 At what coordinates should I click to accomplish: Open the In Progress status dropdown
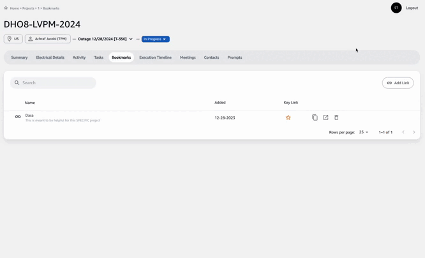coord(155,39)
